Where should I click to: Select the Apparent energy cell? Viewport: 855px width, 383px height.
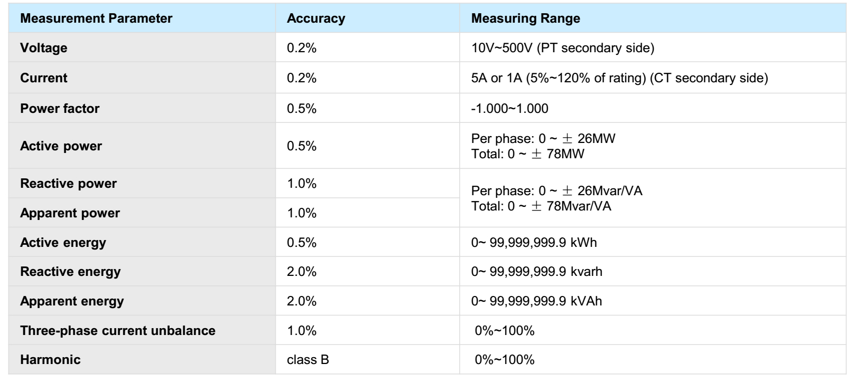(x=72, y=301)
